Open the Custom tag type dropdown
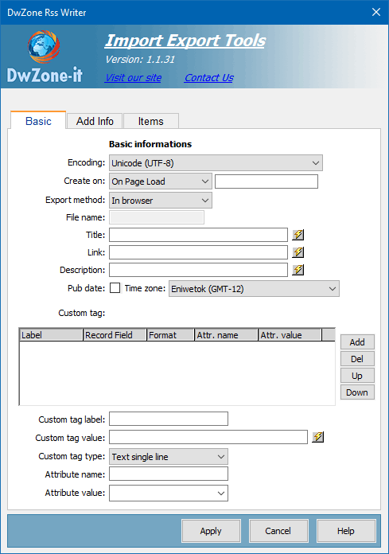 (x=169, y=456)
